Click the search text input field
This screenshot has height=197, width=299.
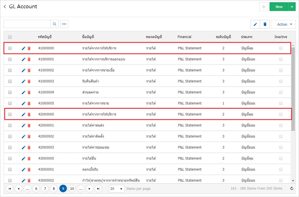pyautogui.click(x=27, y=24)
